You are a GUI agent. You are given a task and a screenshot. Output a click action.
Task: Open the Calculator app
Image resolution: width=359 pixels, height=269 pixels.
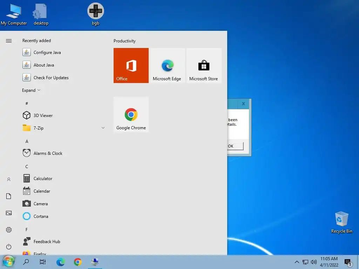click(64, 178)
